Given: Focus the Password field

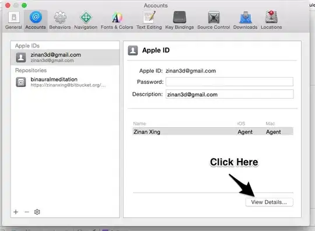Looking at the screenshot, I should click(229, 82).
